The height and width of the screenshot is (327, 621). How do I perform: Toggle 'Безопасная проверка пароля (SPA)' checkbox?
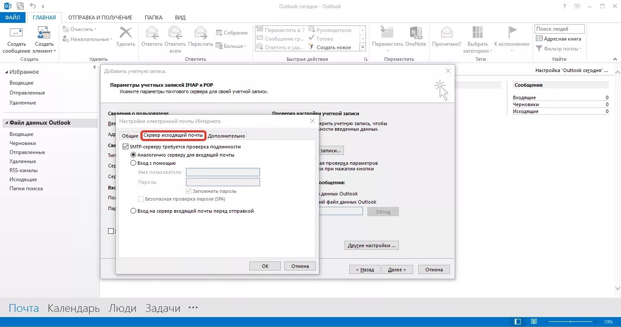(x=141, y=199)
